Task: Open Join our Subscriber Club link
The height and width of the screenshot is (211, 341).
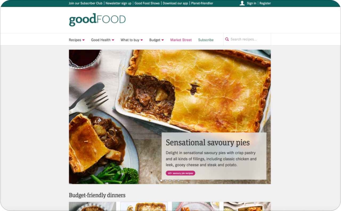Action: tap(86, 3)
